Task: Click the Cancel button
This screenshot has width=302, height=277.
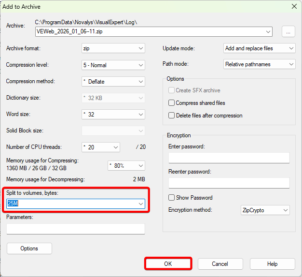Action: coord(220,264)
